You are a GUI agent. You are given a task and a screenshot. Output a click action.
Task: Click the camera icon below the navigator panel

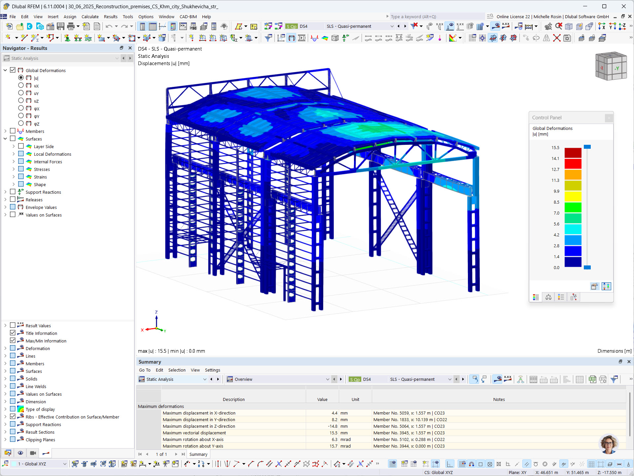coord(33,453)
